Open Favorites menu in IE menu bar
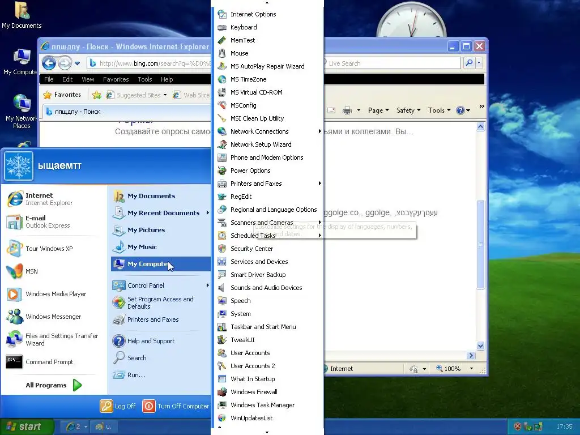The height and width of the screenshot is (435, 580). coord(116,79)
